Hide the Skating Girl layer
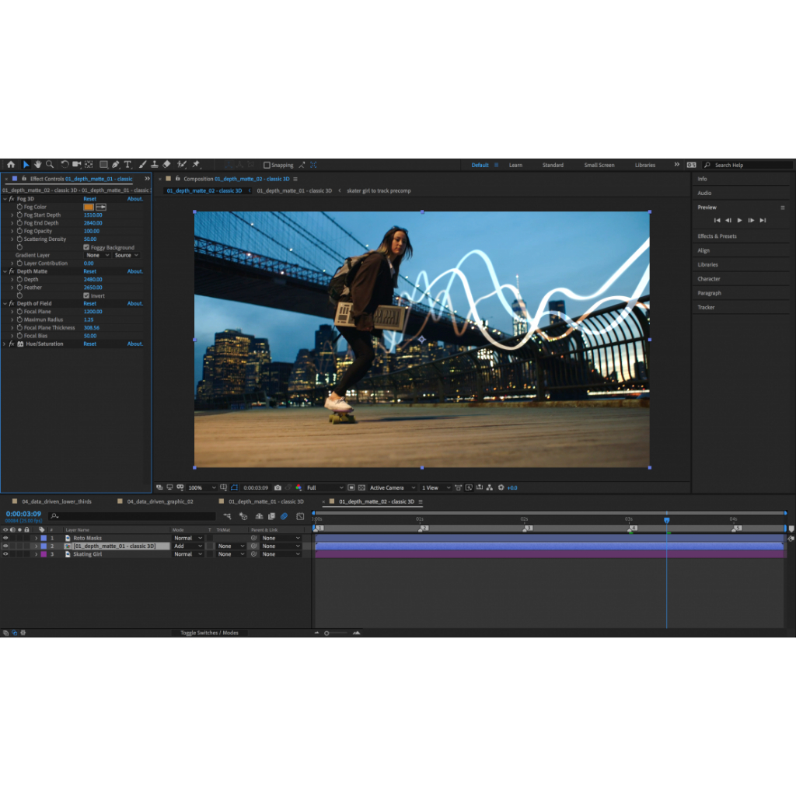The width and height of the screenshot is (796, 796). click(5, 553)
